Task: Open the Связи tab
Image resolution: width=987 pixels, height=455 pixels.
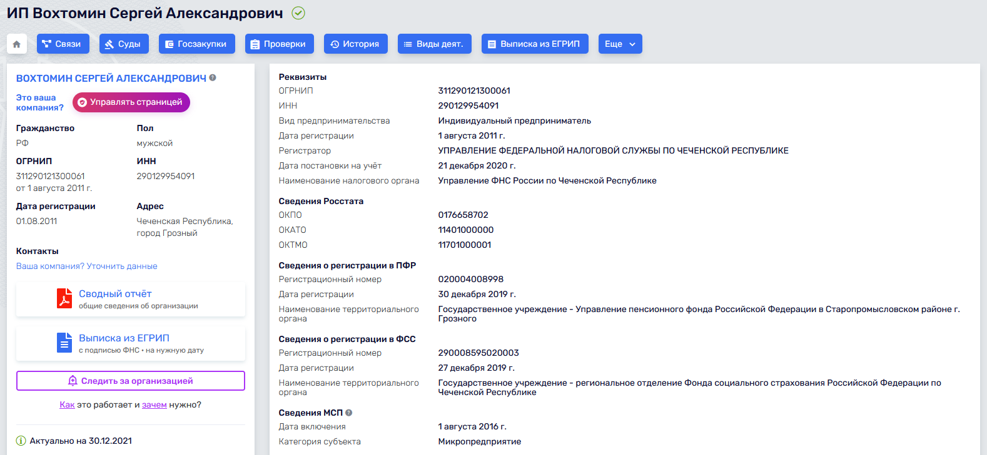Action: [63, 44]
